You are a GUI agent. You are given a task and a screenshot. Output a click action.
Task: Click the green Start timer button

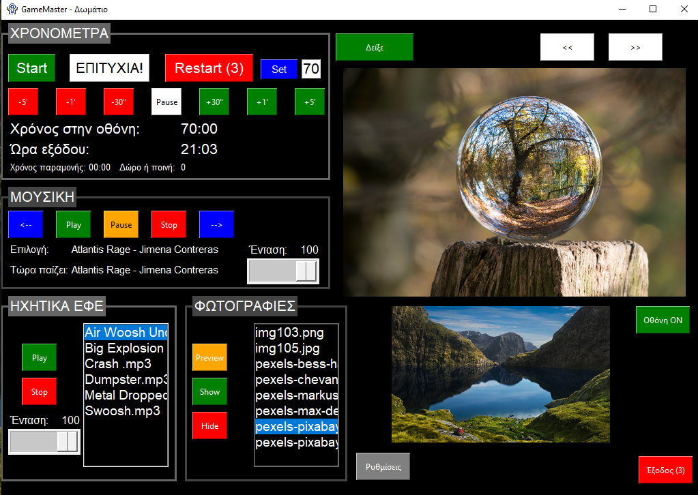[31, 68]
